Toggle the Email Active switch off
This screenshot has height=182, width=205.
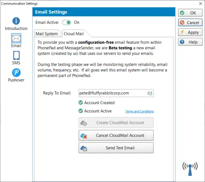pos(67,23)
